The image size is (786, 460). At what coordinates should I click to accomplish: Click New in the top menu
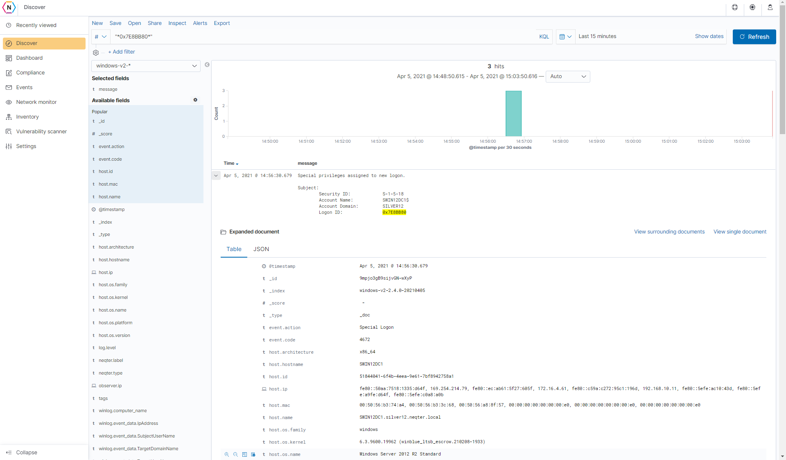[97, 23]
